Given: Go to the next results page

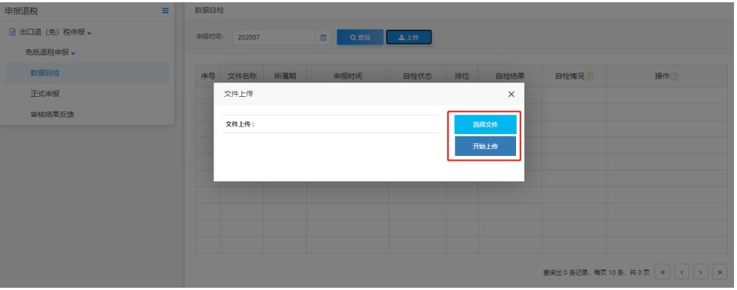Looking at the screenshot, I should tap(701, 272).
